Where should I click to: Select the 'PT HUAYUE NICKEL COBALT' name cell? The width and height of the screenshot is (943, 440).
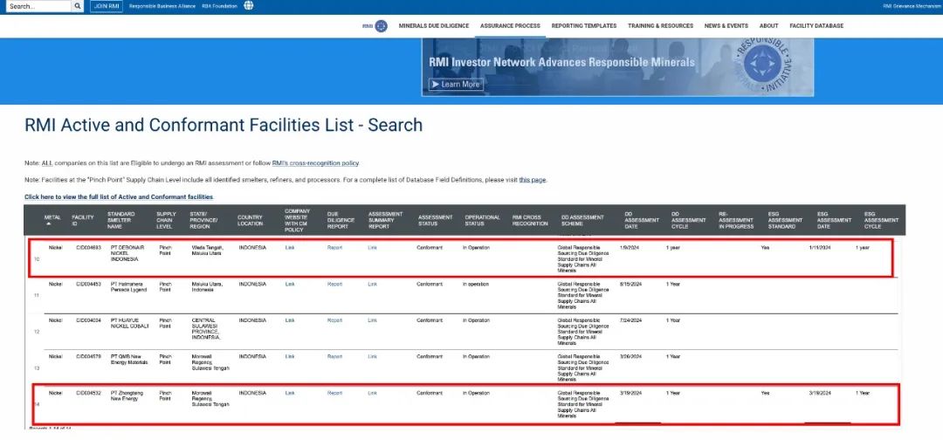tap(129, 323)
